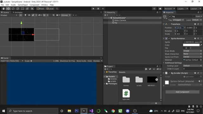The image size is (203, 114).
Task: Toggle bg object active checkbox
Action: (x=170, y=16)
